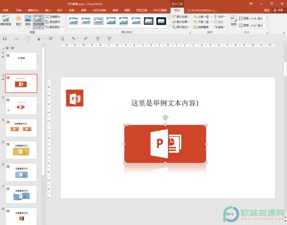The image size is (287, 225).
Task: Select slide 5 thumbnail with yellow picture
Action: [x=21, y=150]
